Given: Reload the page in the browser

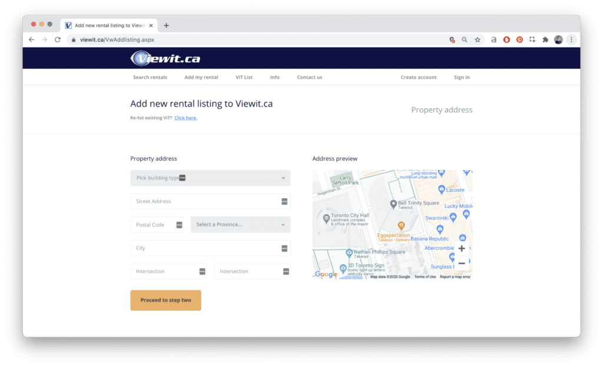Looking at the screenshot, I should click(x=57, y=40).
